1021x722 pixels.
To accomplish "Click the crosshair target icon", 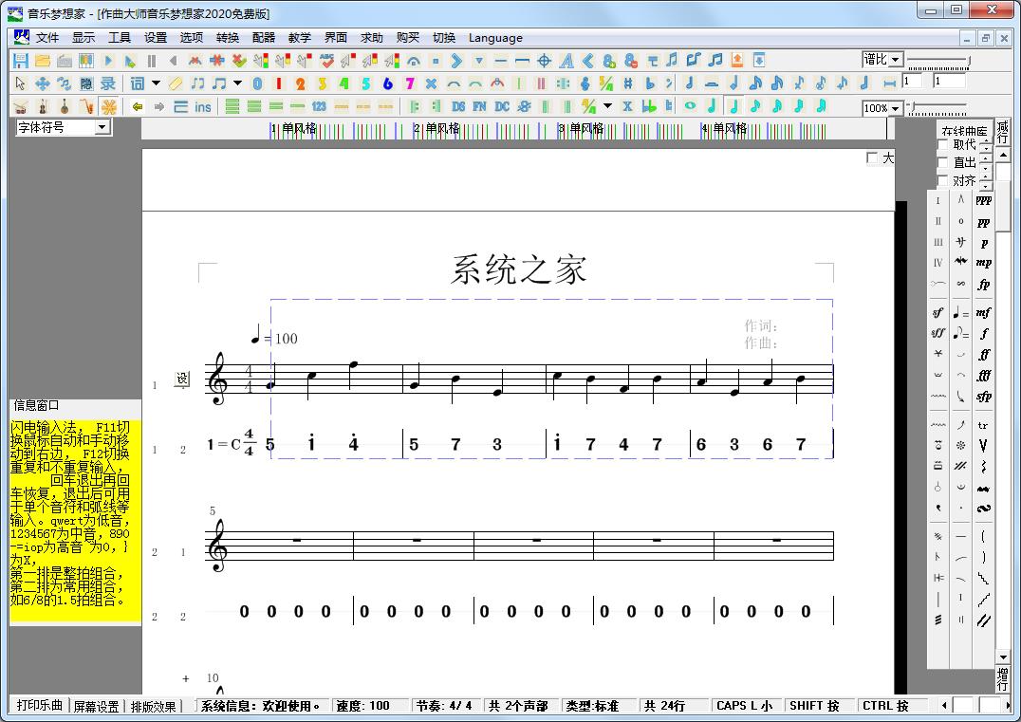I will click(x=545, y=61).
